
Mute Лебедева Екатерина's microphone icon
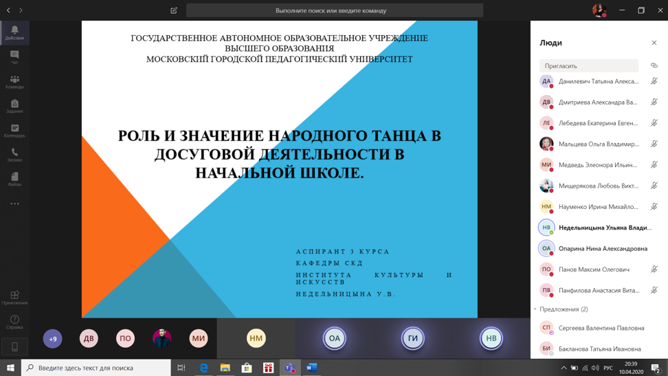[x=654, y=123]
